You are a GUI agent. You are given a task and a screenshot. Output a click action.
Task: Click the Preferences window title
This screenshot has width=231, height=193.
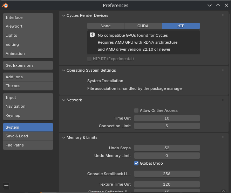[116, 6]
